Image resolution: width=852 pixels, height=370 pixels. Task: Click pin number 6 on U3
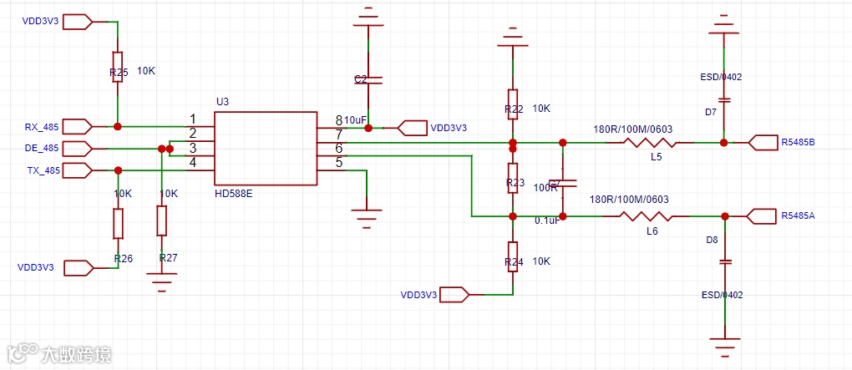(x=338, y=149)
